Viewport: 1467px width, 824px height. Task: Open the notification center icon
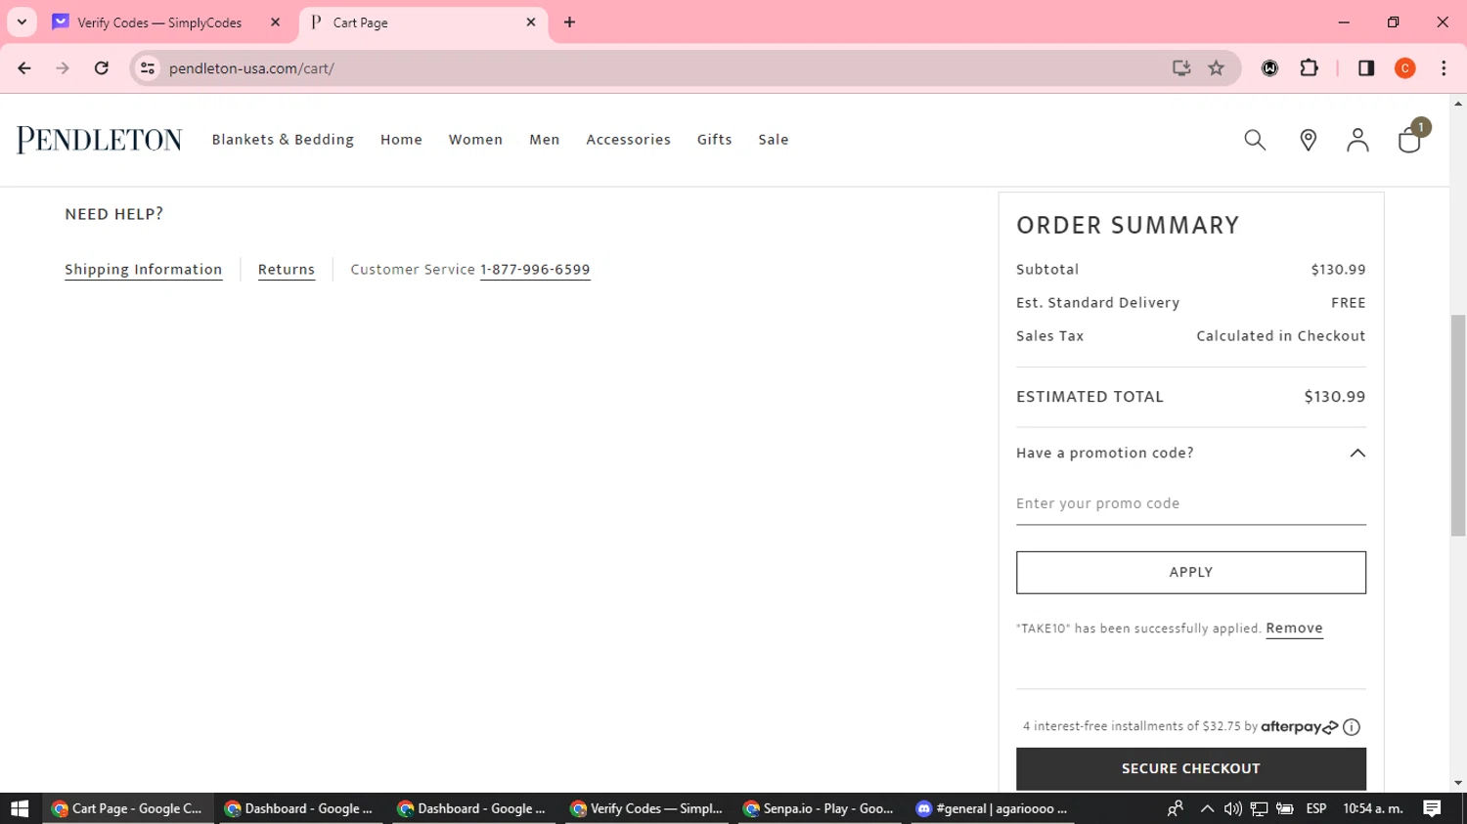[1433, 808]
